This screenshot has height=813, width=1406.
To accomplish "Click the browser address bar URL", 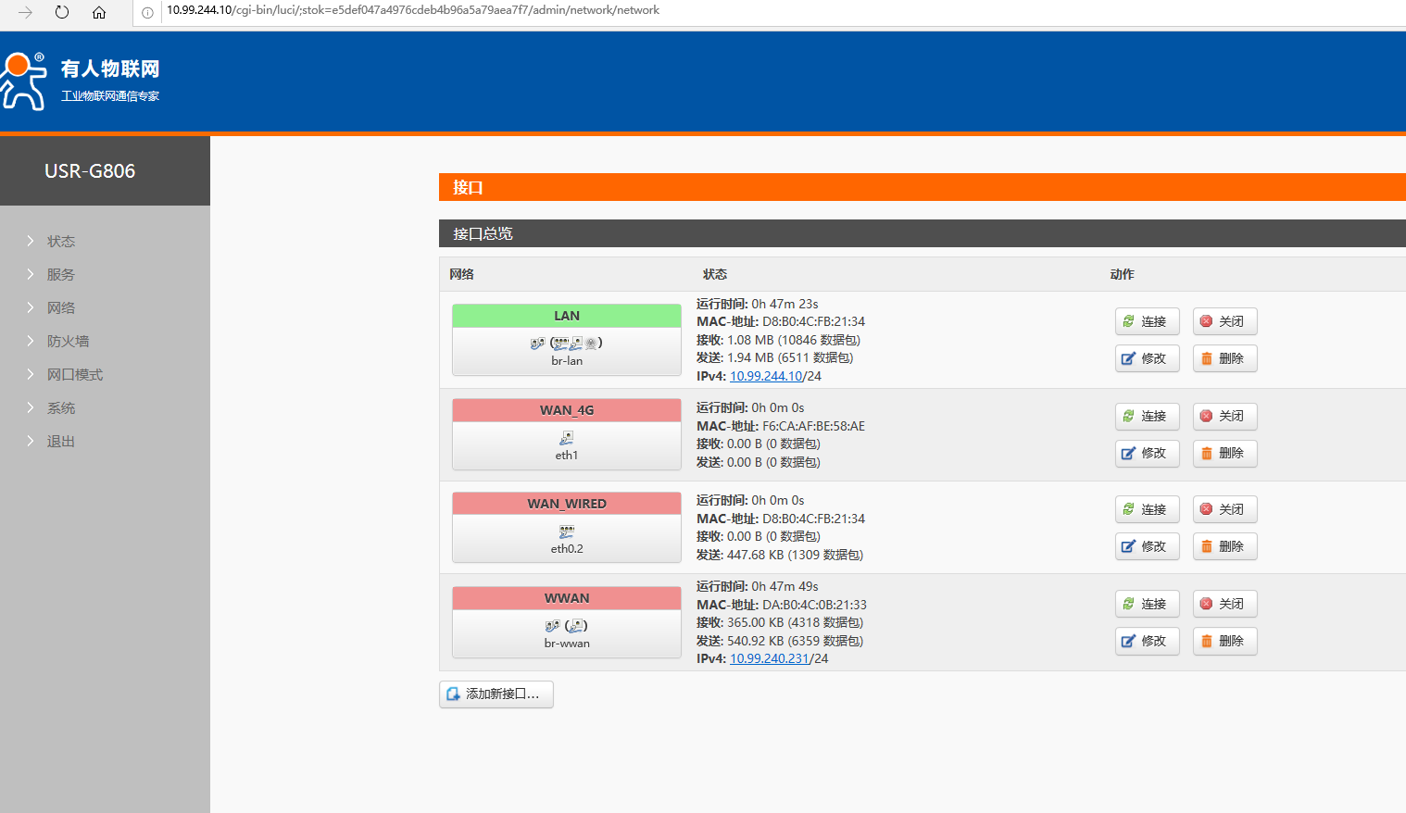I will 413,10.
